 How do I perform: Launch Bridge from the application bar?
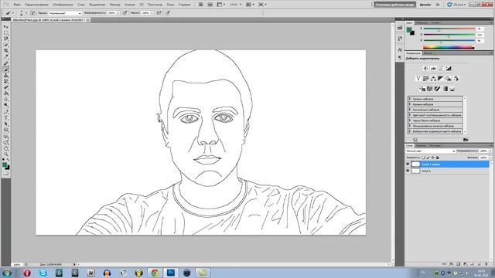(x=201, y=5)
